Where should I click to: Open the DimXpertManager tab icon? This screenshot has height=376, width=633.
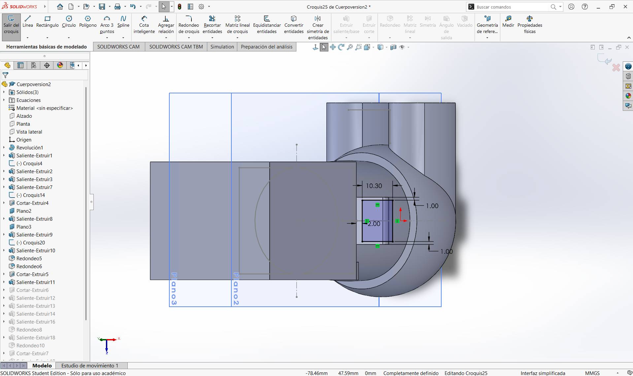pos(47,65)
